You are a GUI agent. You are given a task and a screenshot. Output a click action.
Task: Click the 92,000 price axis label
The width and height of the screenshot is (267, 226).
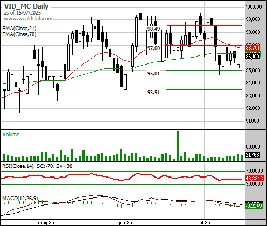(x=253, y=108)
